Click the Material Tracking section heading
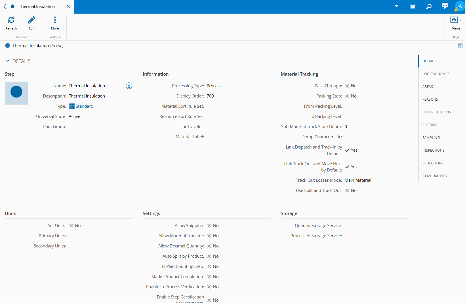Image resolution: width=465 pixels, height=303 pixels. (x=299, y=74)
